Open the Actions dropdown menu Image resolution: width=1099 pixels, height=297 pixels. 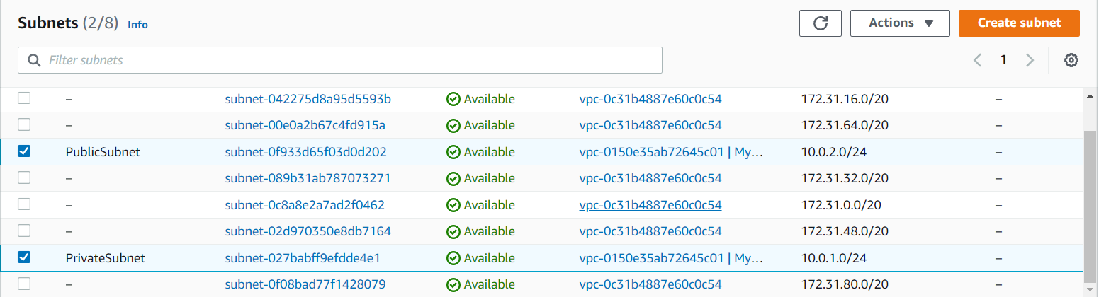[x=900, y=23]
